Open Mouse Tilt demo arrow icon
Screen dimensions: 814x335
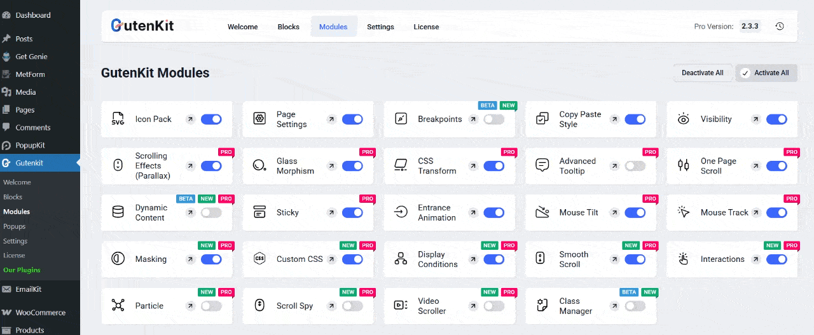(x=614, y=212)
